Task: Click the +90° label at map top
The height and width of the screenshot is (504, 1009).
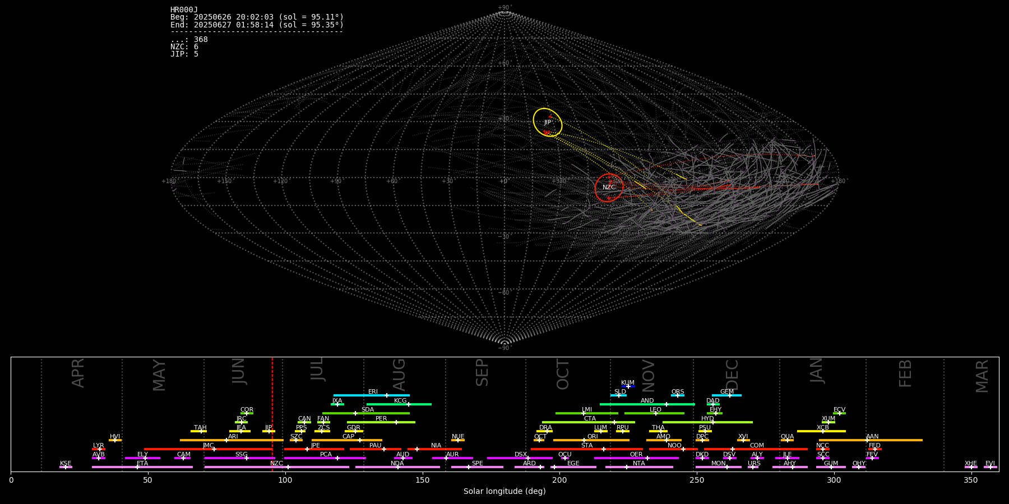Action: click(504, 8)
